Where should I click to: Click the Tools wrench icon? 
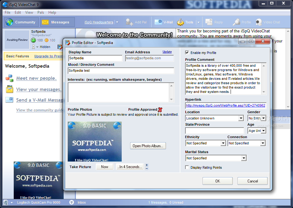[x=180, y=22]
